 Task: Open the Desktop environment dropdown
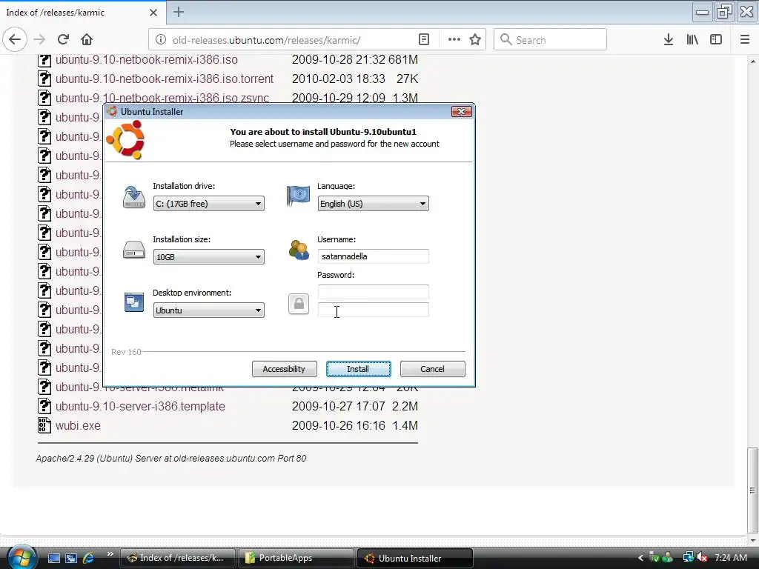[x=208, y=310]
